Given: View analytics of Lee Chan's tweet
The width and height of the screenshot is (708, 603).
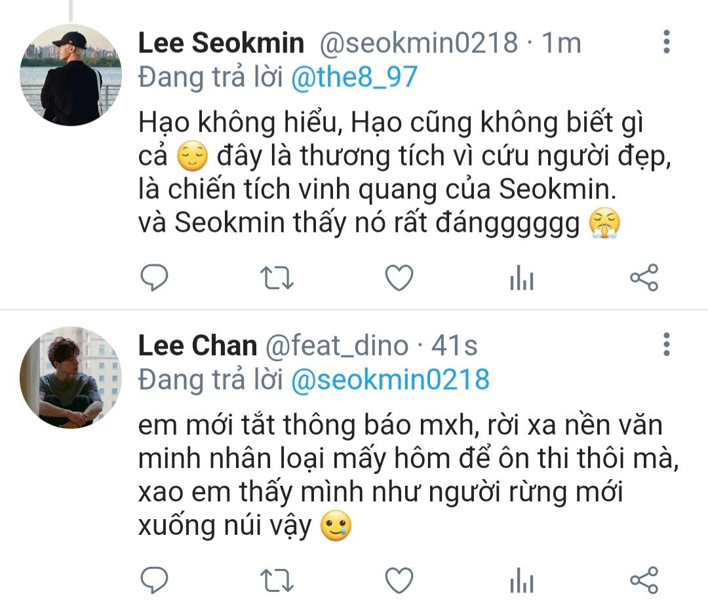Looking at the screenshot, I should click(522, 580).
